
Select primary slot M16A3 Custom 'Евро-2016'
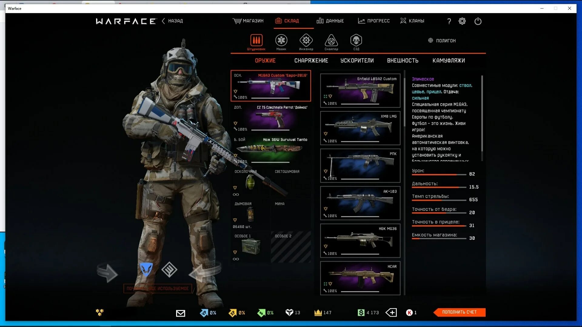[x=271, y=86]
